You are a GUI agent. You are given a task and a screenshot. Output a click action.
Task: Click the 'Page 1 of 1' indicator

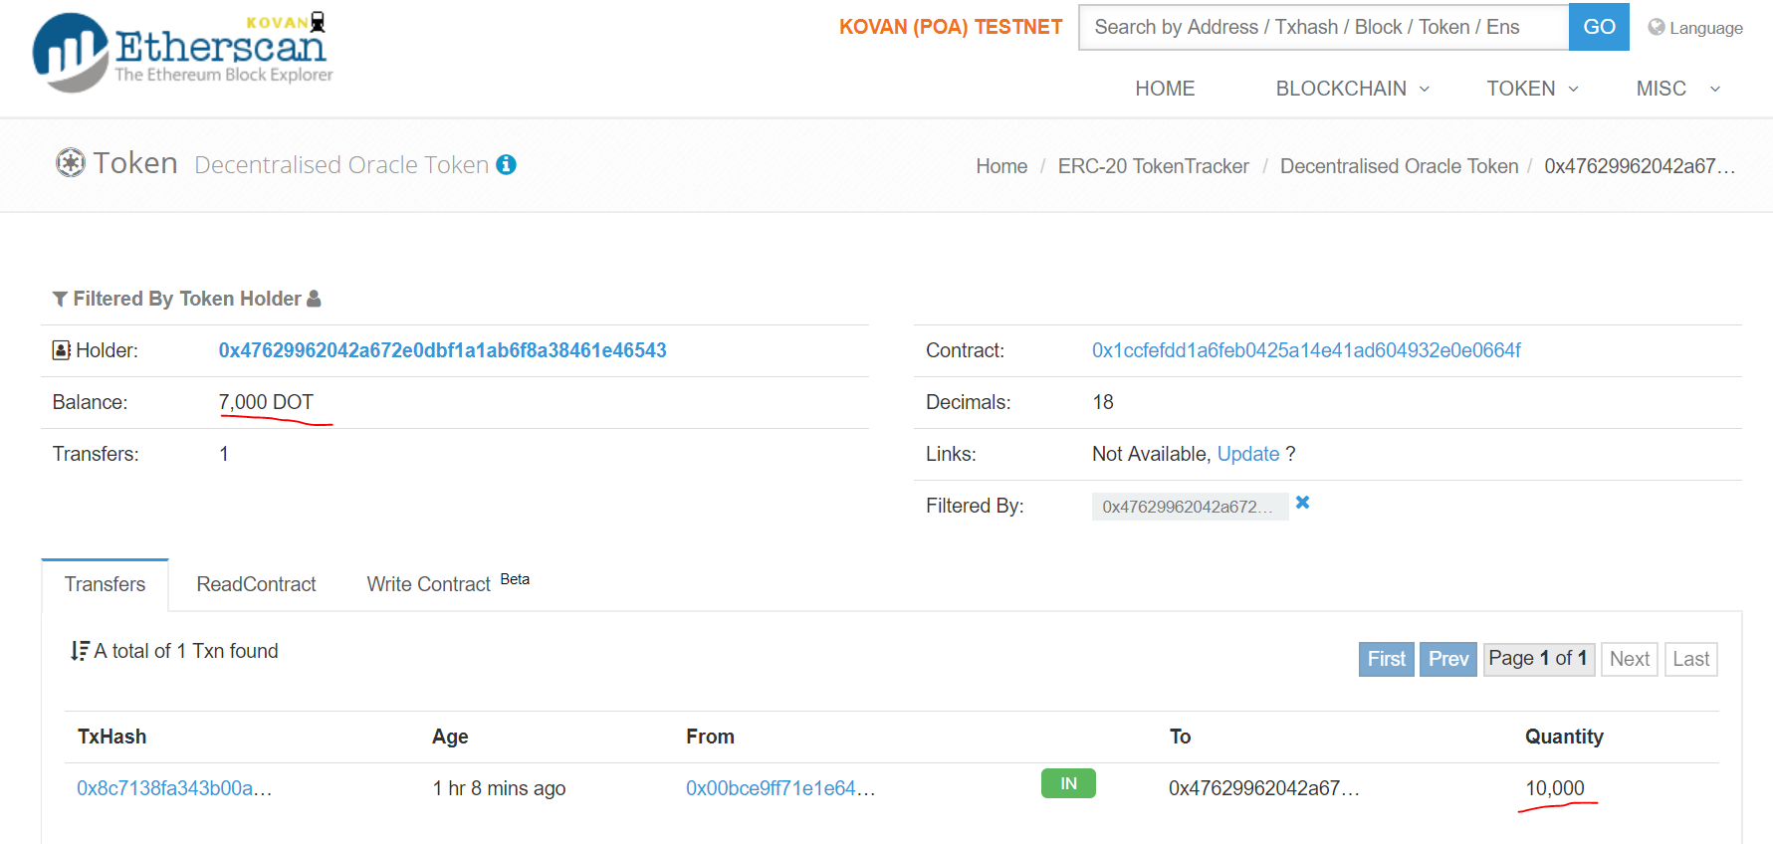[x=1538, y=659]
